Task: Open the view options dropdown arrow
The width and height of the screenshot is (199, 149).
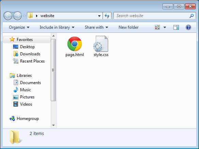Action: point(165,27)
